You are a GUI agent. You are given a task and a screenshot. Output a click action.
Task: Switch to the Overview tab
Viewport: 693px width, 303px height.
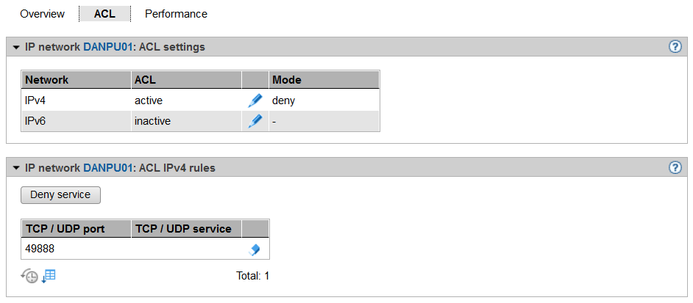tap(42, 14)
